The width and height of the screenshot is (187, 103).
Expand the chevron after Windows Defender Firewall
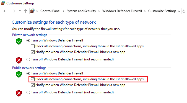click(145, 11)
